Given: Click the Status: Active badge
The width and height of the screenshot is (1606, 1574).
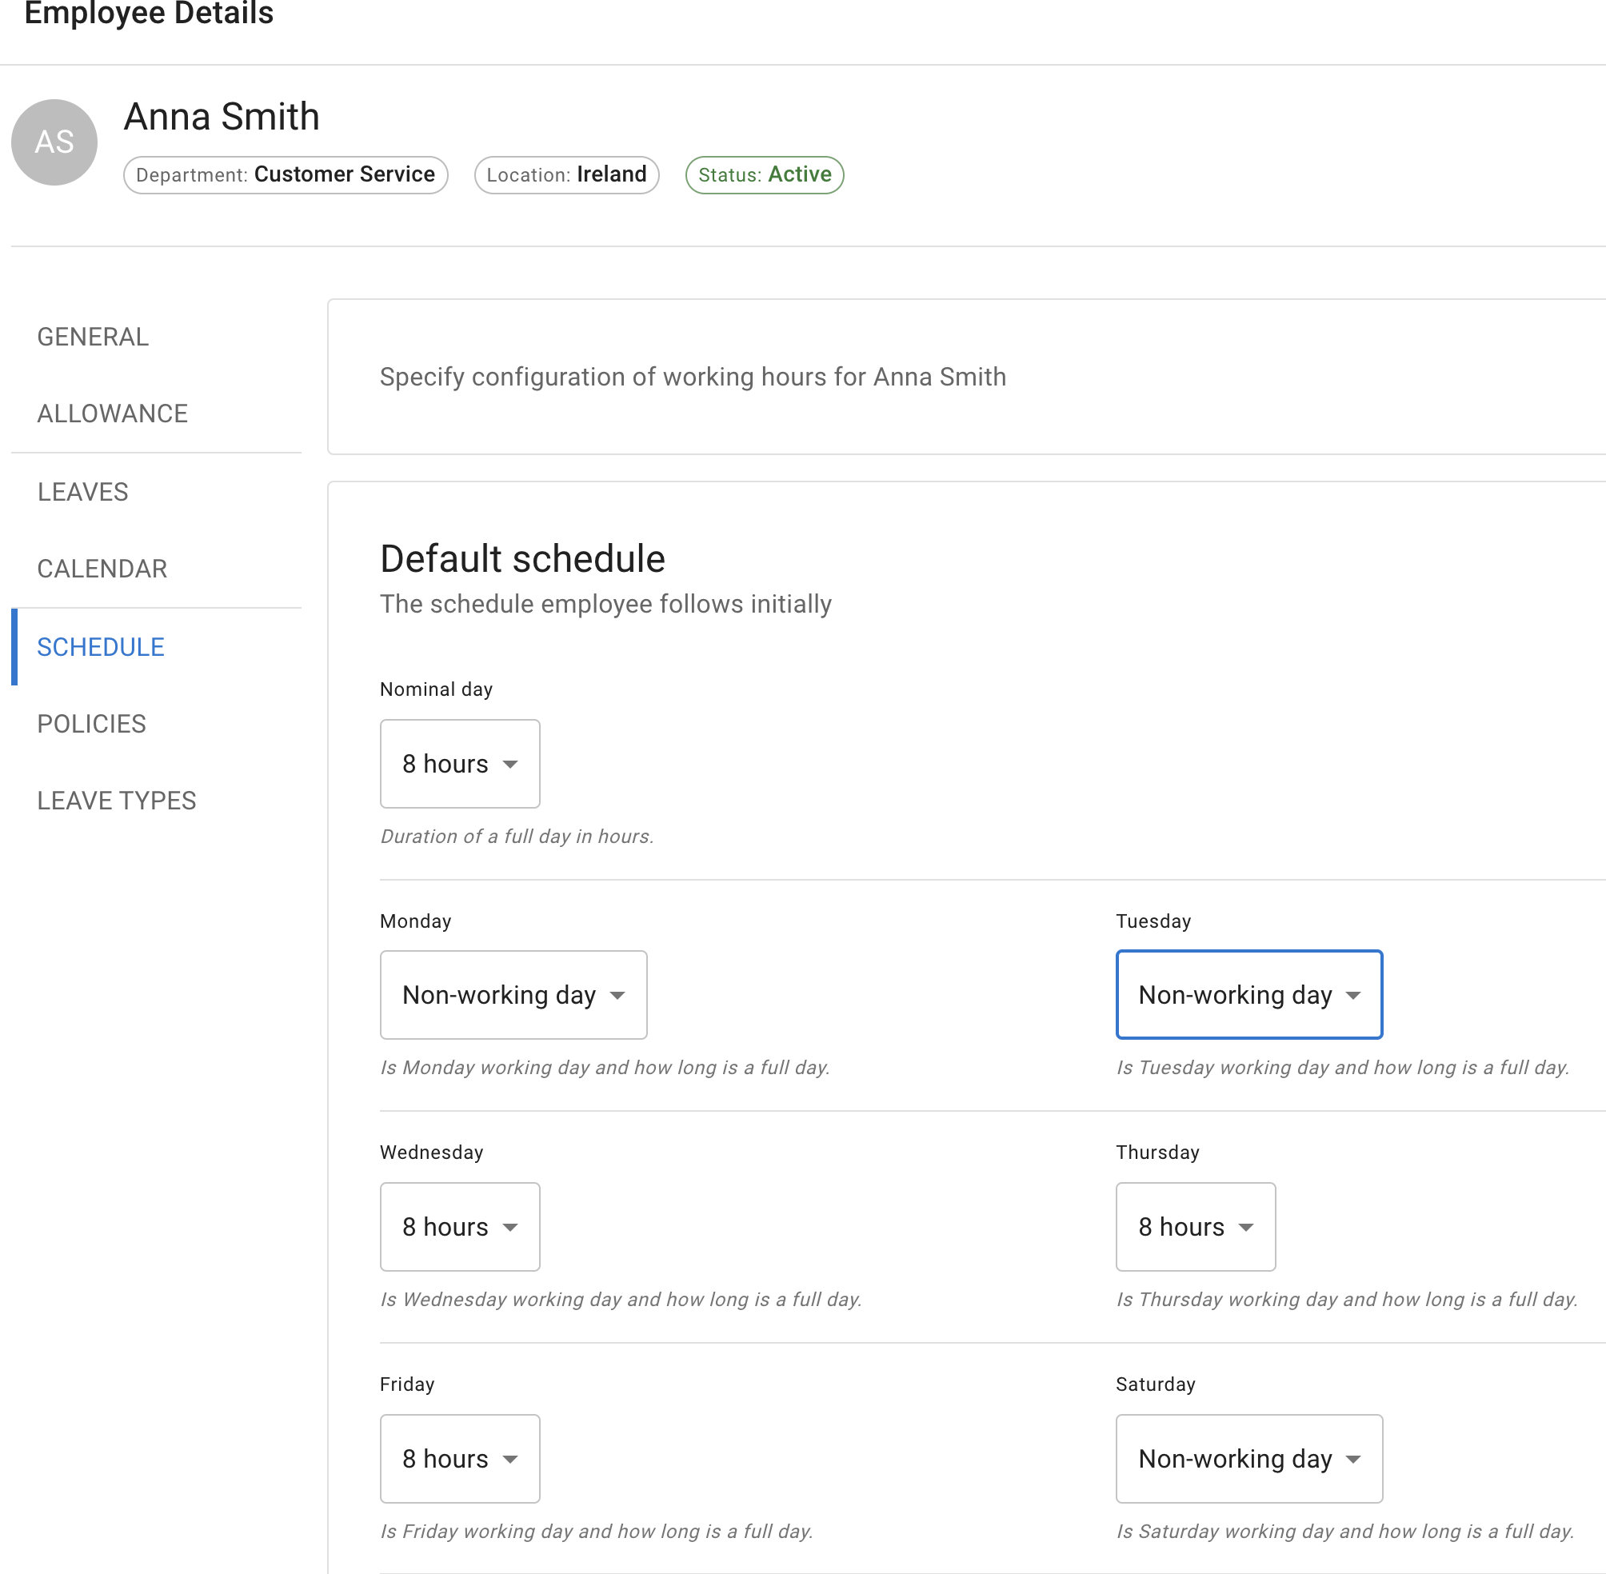Looking at the screenshot, I should (764, 174).
